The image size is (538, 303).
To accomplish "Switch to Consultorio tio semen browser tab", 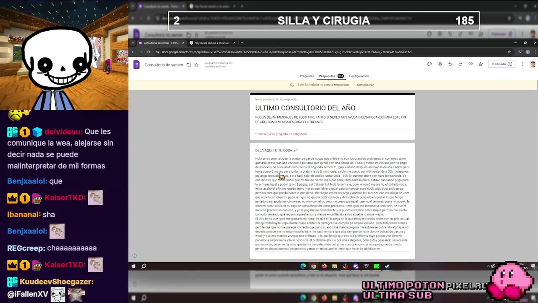I will pos(161,43).
